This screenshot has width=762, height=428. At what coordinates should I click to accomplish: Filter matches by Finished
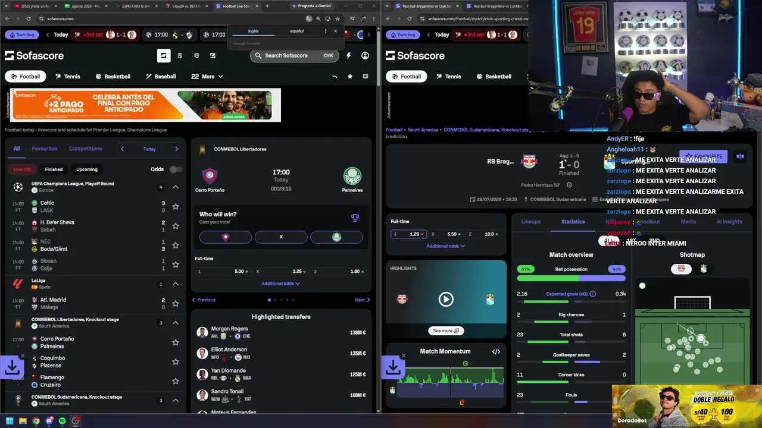tap(54, 169)
